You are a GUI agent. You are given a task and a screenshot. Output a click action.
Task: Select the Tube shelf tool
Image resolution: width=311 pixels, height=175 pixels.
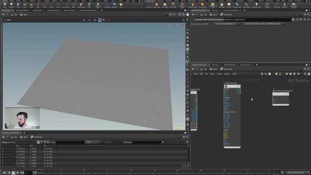[x=18, y=5]
